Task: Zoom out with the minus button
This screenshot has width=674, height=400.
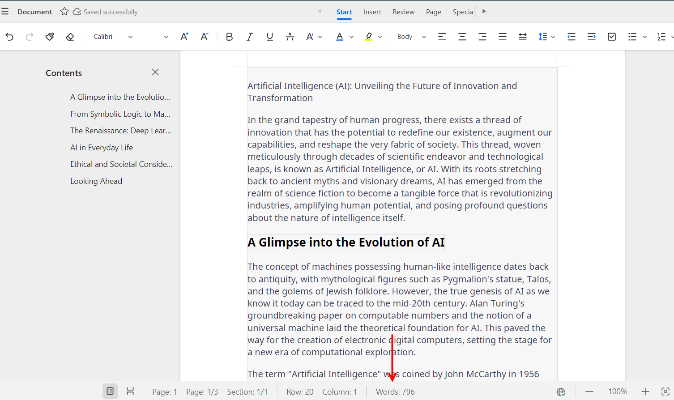Action: tap(589, 392)
